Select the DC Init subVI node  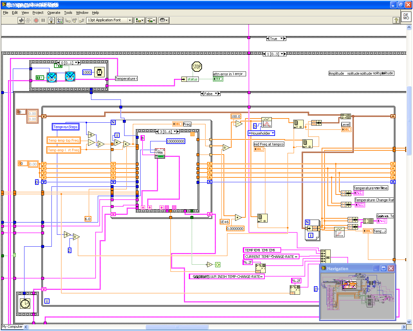(52, 77)
